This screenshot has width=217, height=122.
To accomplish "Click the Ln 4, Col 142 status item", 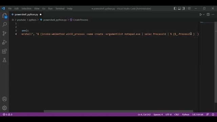I will click(x=144, y=115).
